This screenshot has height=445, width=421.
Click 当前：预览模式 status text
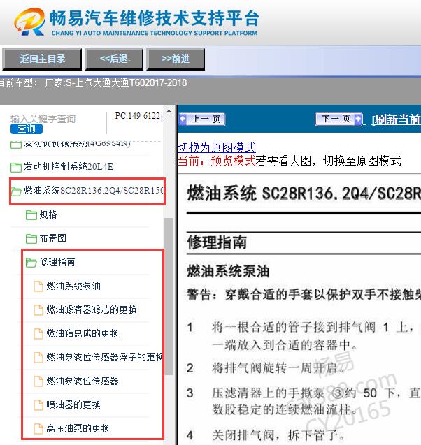tap(217, 161)
